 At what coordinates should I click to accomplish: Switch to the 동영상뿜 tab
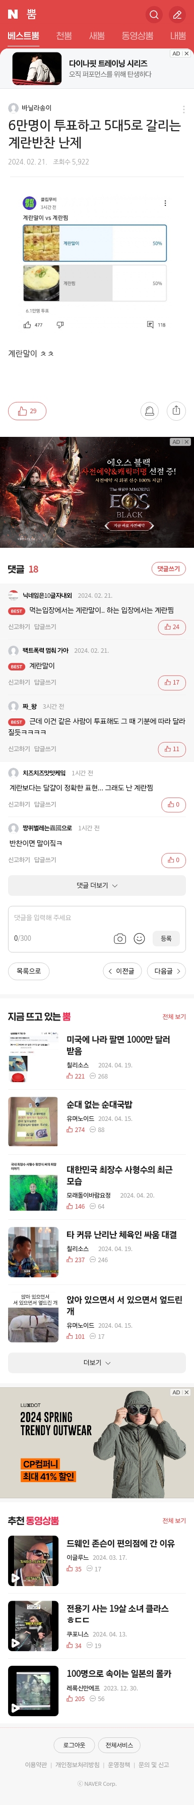point(137,36)
